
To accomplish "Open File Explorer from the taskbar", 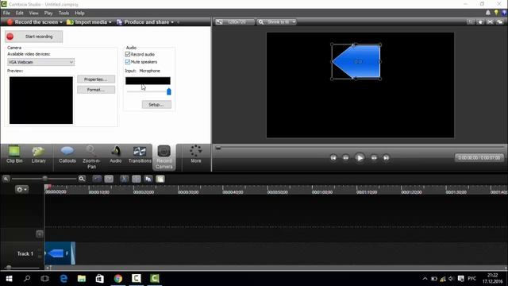I will [82, 279].
